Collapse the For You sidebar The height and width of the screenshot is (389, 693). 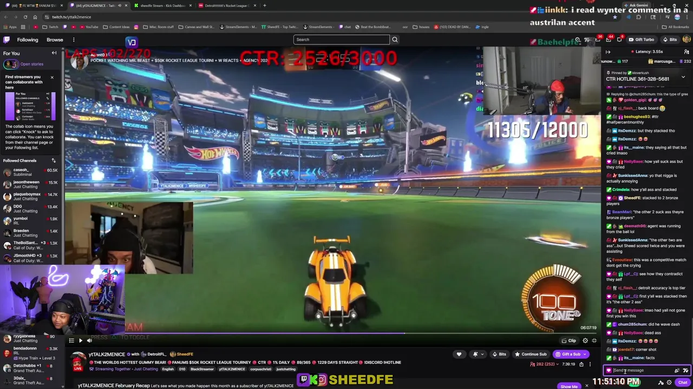(54, 53)
